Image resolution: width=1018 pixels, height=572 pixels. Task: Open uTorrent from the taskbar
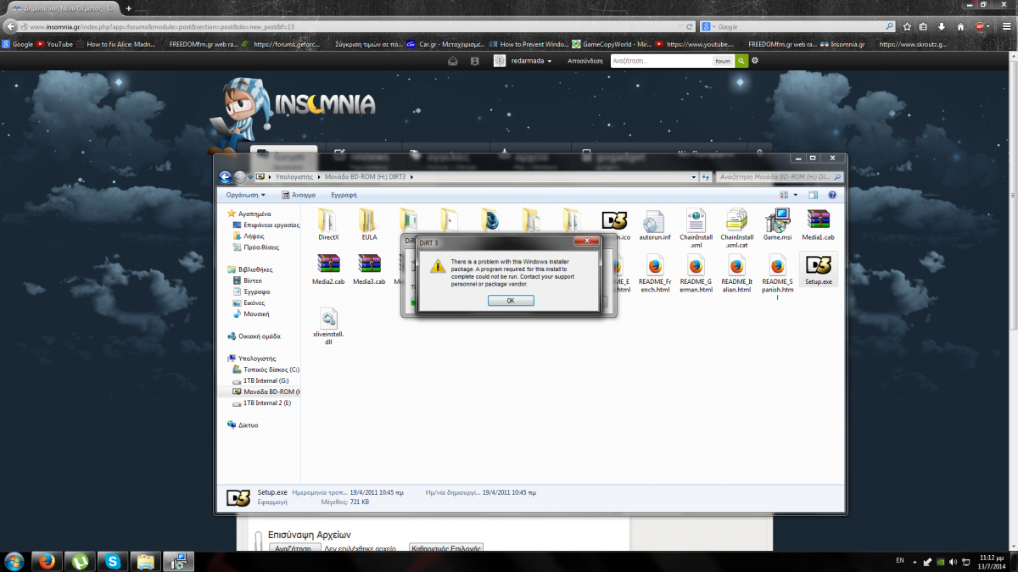[x=81, y=561]
